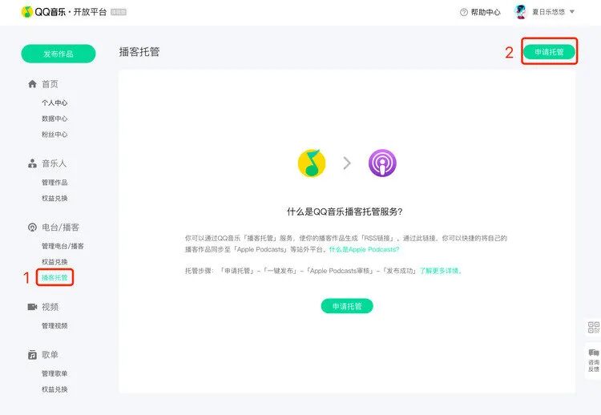
Task: Select 播客托管 in sidebar
Action: [54, 277]
